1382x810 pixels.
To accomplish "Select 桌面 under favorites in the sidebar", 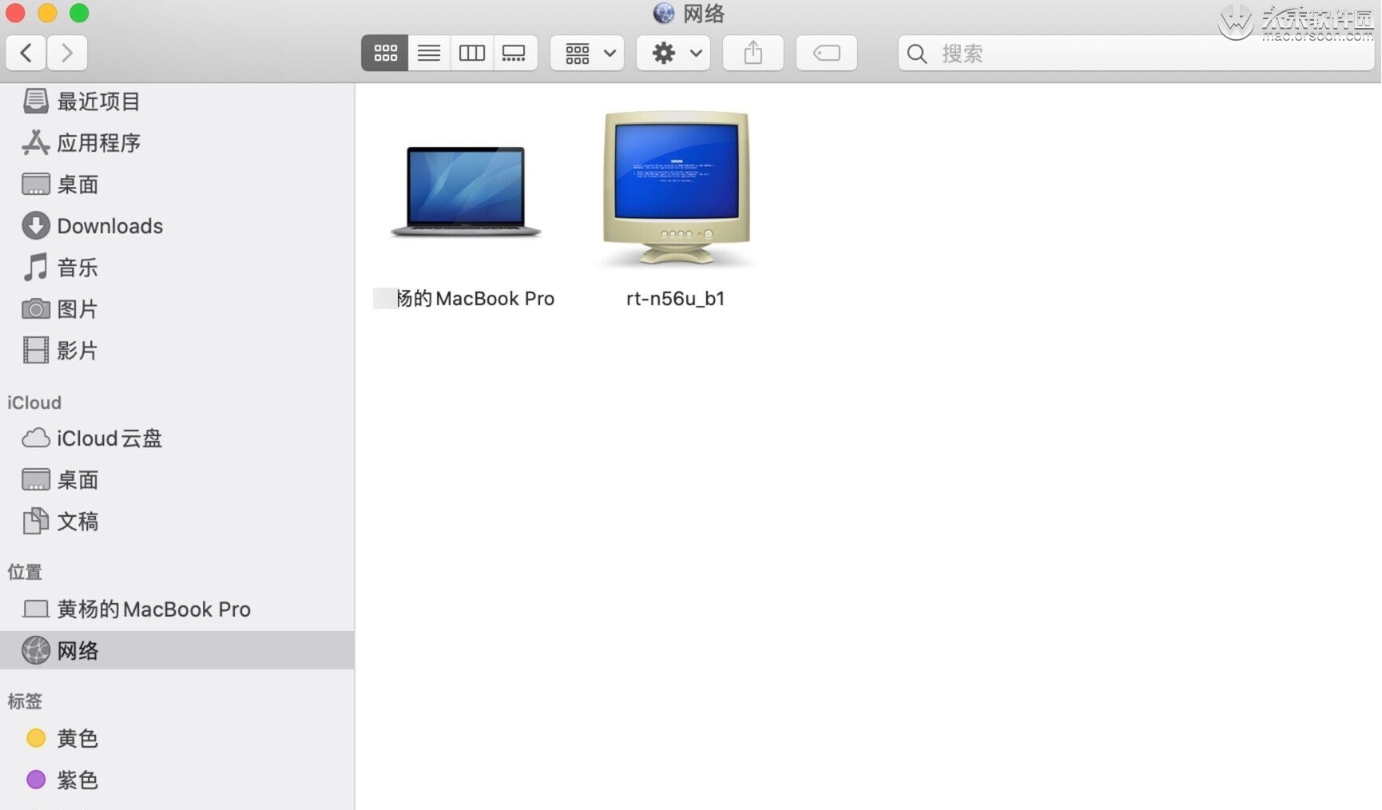I will point(177,185).
